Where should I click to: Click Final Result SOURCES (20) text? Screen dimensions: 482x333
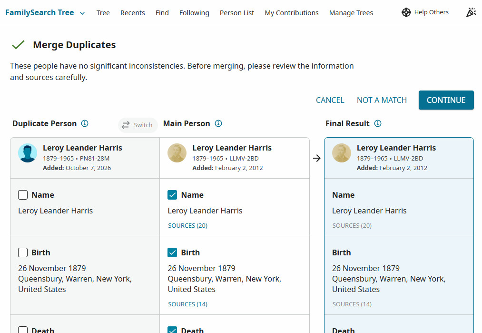pyautogui.click(x=352, y=226)
